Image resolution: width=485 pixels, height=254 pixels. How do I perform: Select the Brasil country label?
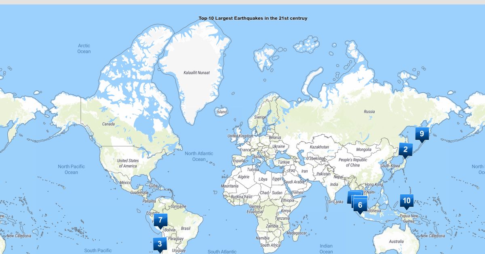186,228
